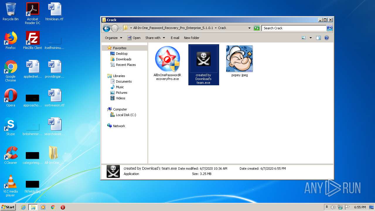Viewport: 375px width, 211px height.
Task: Open Desktop in the navigation pane
Action: 122,54
